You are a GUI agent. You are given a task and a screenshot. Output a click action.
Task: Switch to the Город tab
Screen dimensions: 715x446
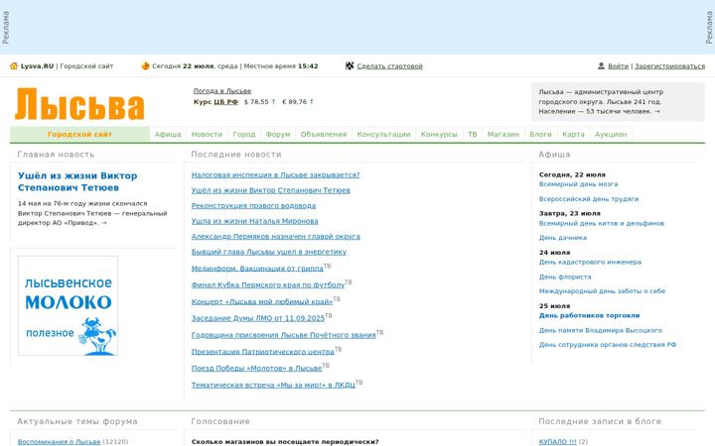pos(244,134)
